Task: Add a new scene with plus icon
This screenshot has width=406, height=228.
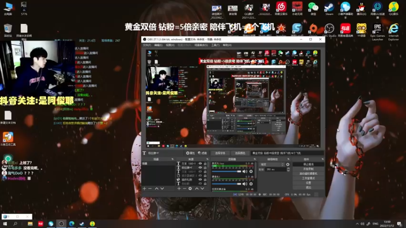Action: click(145, 188)
